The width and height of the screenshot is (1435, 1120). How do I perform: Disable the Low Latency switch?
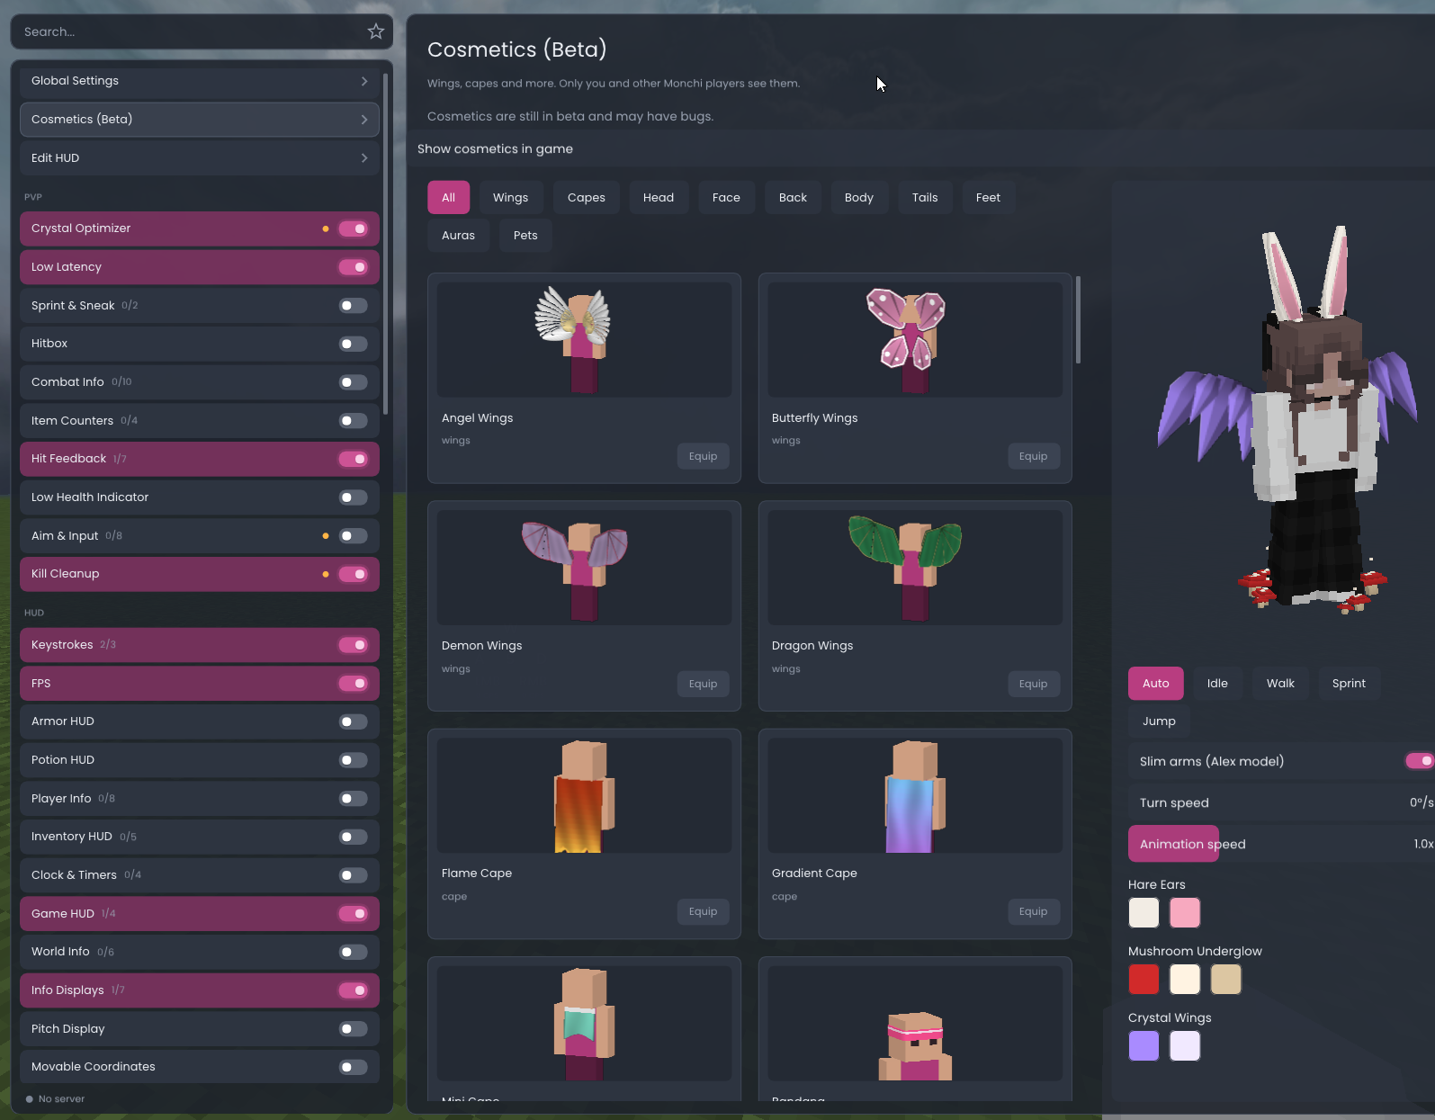tap(354, 267)
